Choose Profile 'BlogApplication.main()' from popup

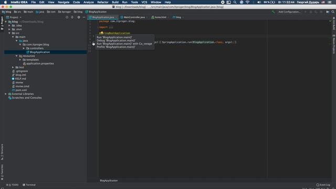point(116,47)
